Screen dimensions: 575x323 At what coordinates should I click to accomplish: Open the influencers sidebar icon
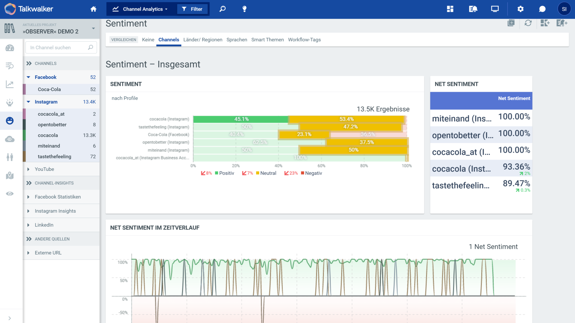click(x=10, y=103)
